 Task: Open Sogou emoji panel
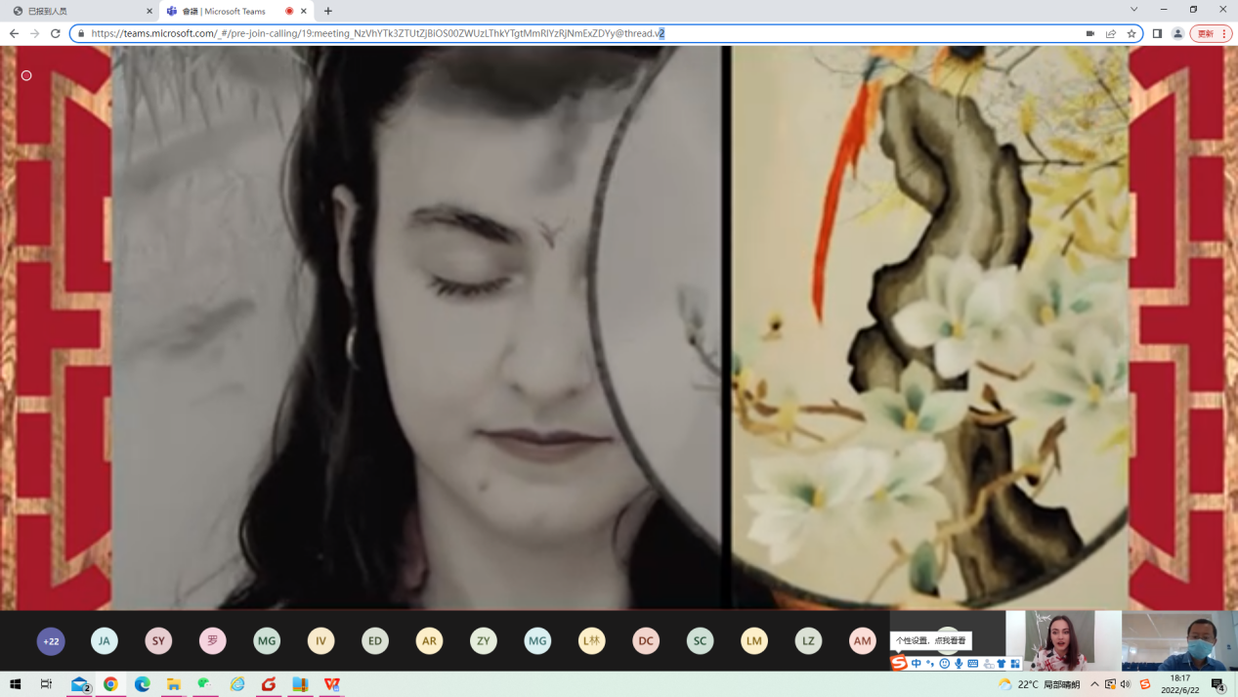pyautogui.click(x=944, y=664)
